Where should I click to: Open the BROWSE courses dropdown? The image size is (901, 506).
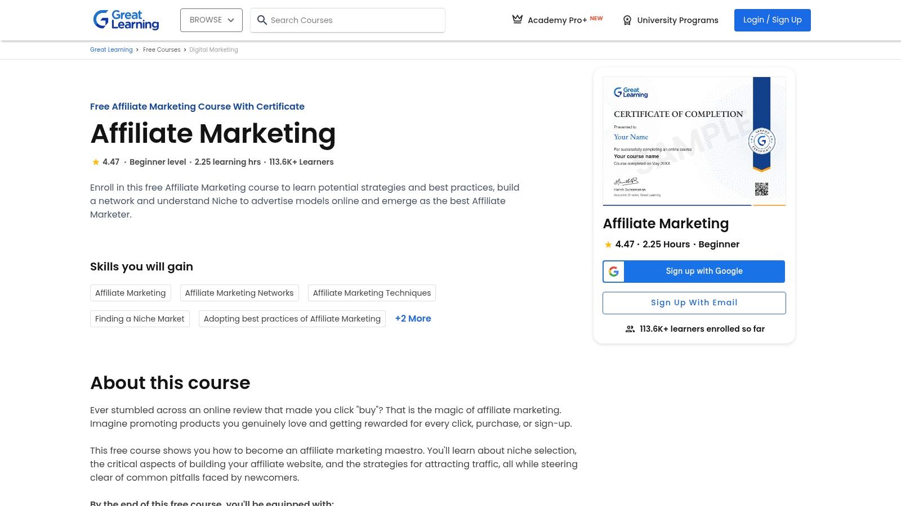[x=211, y=20]
